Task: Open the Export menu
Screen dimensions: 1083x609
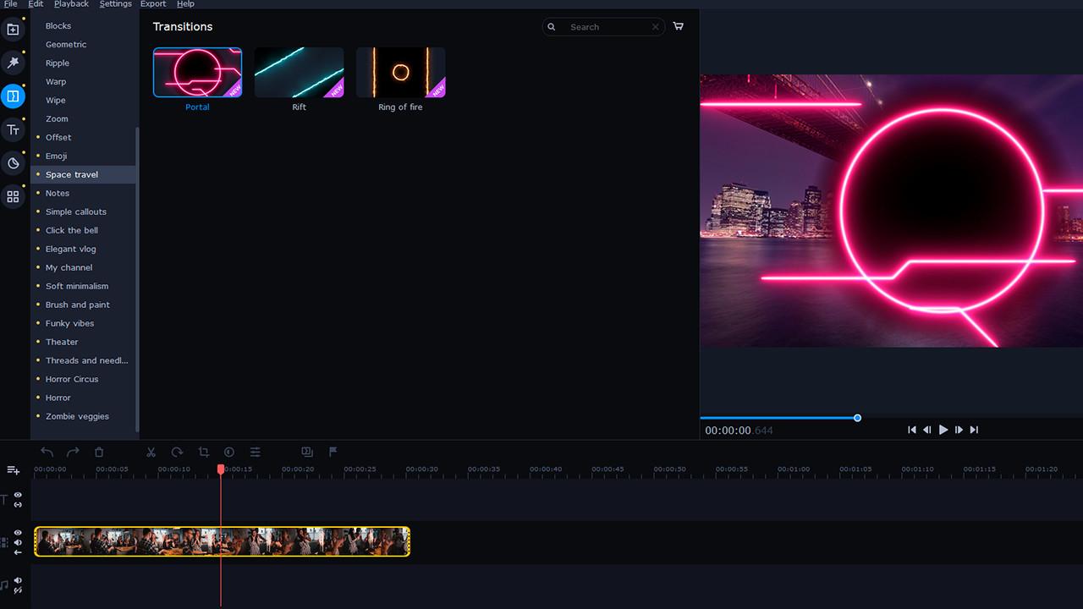Action: pyautogui.click(x=152, y=4)
